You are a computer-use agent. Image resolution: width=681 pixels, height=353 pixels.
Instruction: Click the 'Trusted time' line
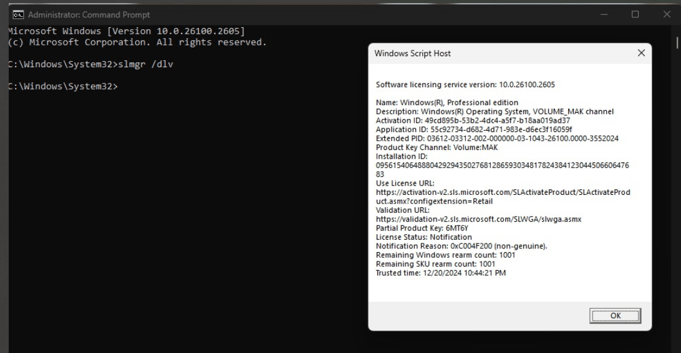click(x=441, y=273)
